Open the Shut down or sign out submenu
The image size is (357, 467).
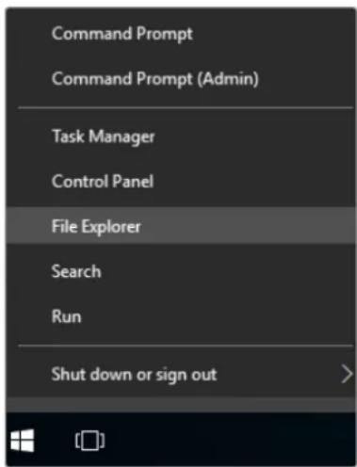[181, 374]
